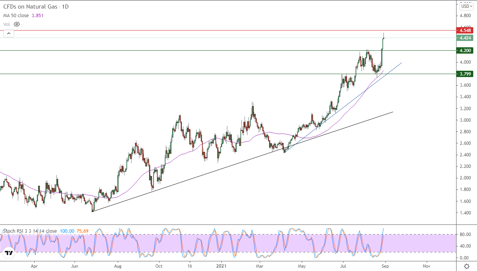Click the Aug label on the time axis
Viewport: 477px width, 271px height.
point(118,267)
